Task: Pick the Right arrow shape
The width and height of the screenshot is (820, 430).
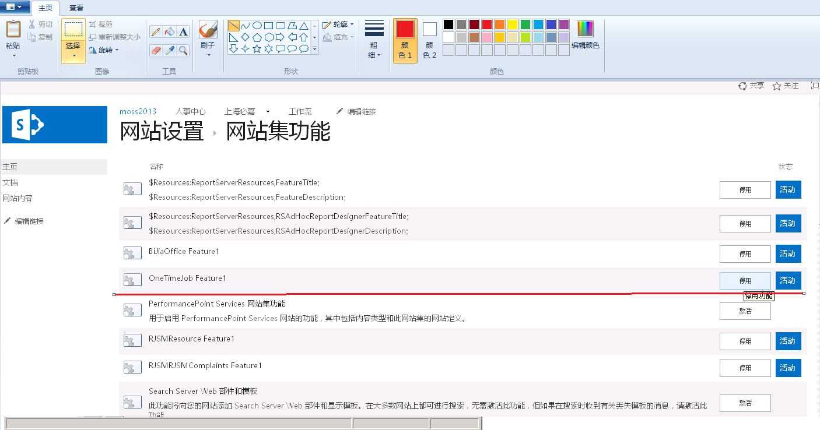Action: (280, 37)
